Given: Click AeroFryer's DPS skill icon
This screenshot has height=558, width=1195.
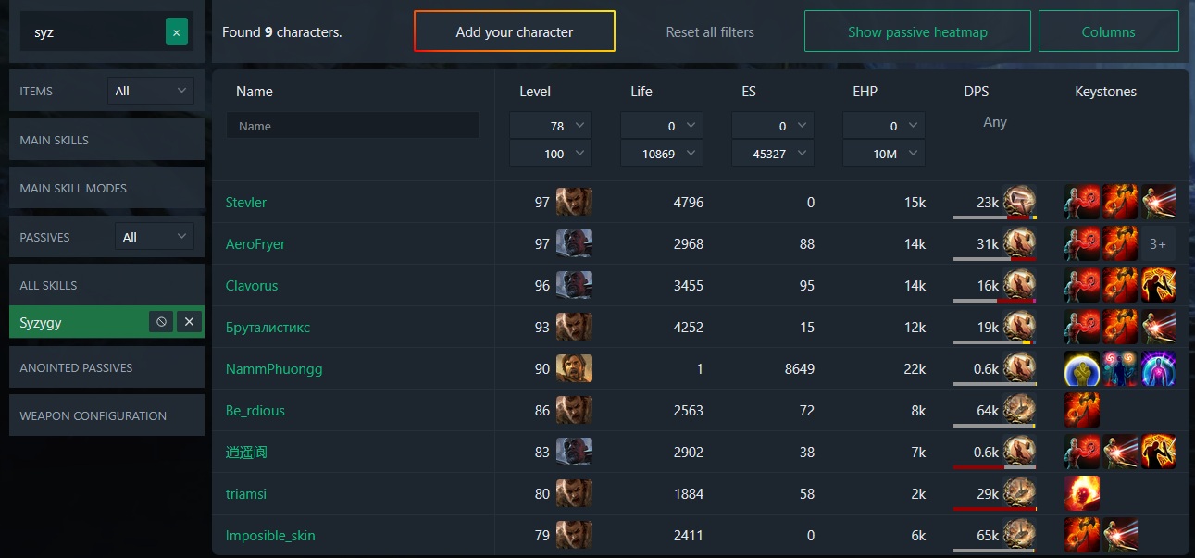Looking at the screenshot, I should click(1019, 242).
